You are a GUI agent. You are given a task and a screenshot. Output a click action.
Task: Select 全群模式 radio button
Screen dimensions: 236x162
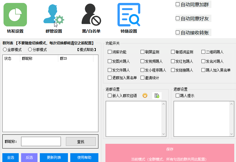coord(5,50)
